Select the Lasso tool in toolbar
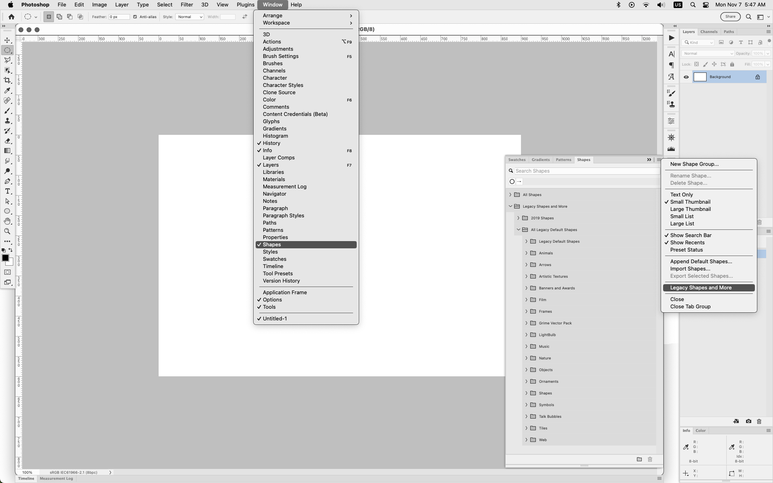This screenshot has height=483, width=773. click(8, 60)
